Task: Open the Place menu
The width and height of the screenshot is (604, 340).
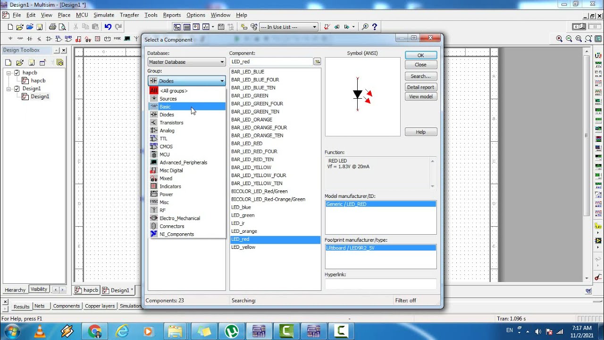Action: (x=64, y=15)
